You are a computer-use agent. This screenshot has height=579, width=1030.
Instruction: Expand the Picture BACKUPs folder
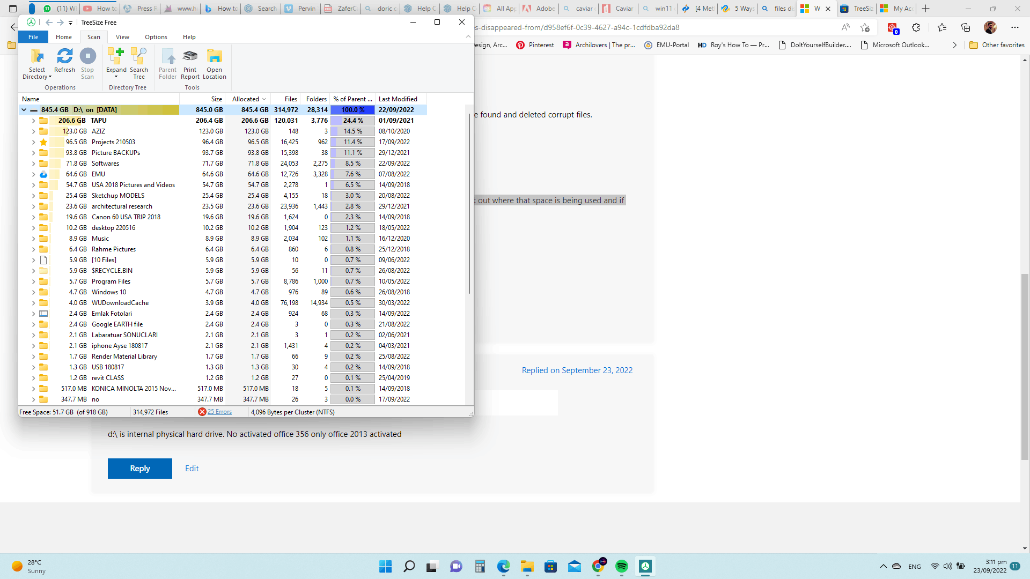33,153
